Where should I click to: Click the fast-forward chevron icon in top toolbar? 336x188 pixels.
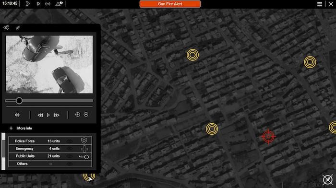pos(28,4)
